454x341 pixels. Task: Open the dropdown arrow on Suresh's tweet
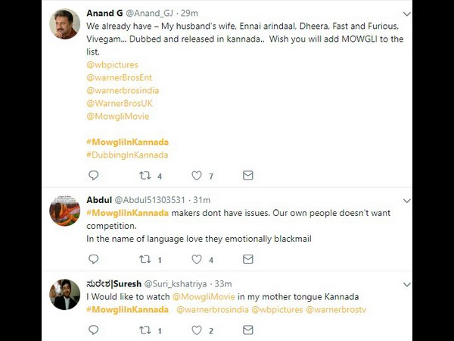pyautogui.click(x=406, y=284)
